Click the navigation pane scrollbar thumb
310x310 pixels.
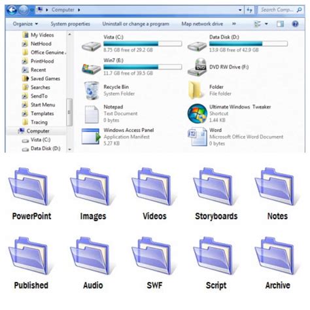[x=69, y=112]
